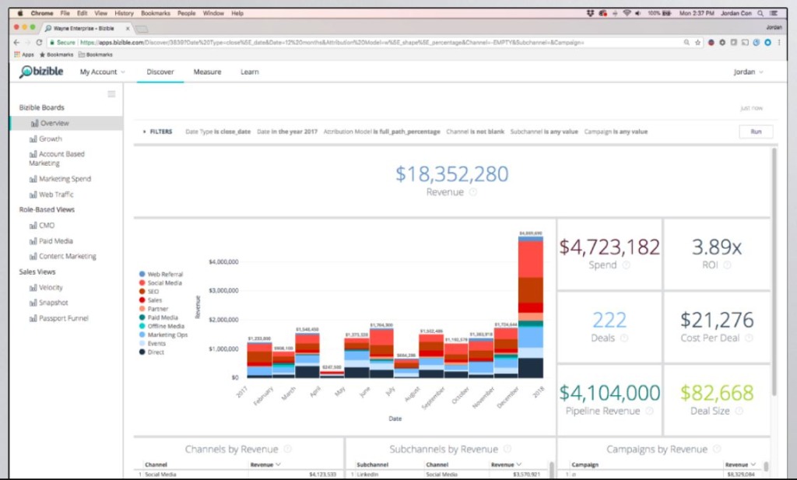Click the Growth board chart icon
The width and height of the screenshot is (797, 480).
[33, 138]
